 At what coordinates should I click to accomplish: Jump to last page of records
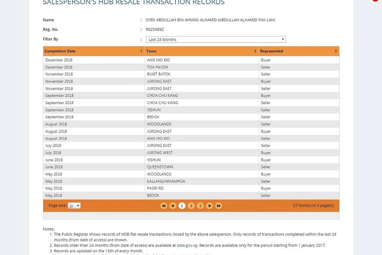click(x=218, y=206)
